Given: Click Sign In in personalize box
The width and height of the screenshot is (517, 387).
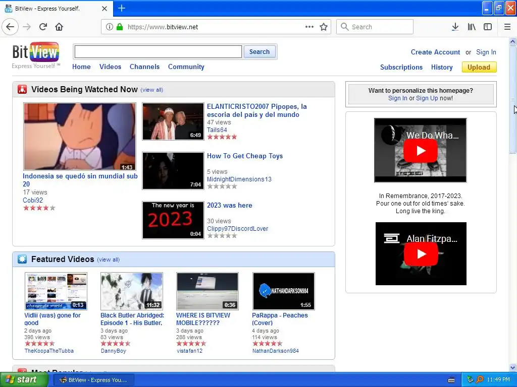Looking at the screenshot, I should point(398,98).
